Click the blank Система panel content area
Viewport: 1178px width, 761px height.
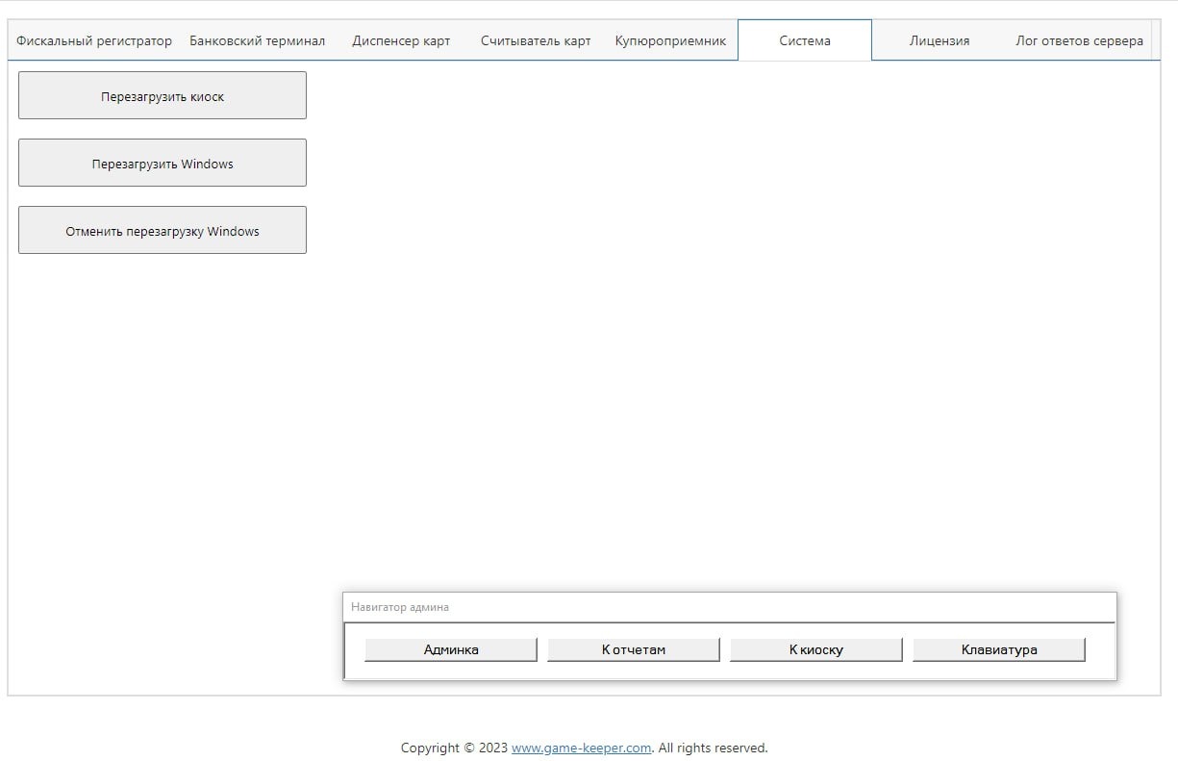coord(731,317)
